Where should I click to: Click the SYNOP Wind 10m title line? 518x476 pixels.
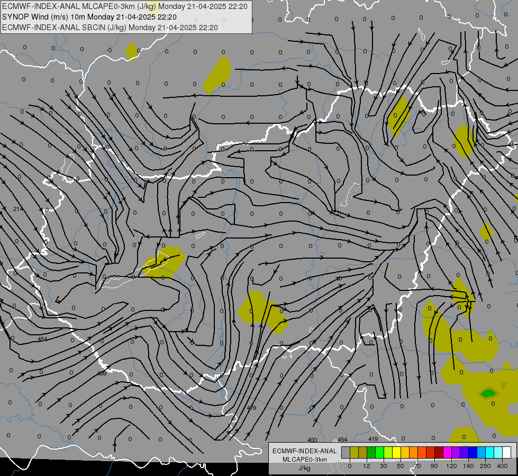tap(89, 17)
